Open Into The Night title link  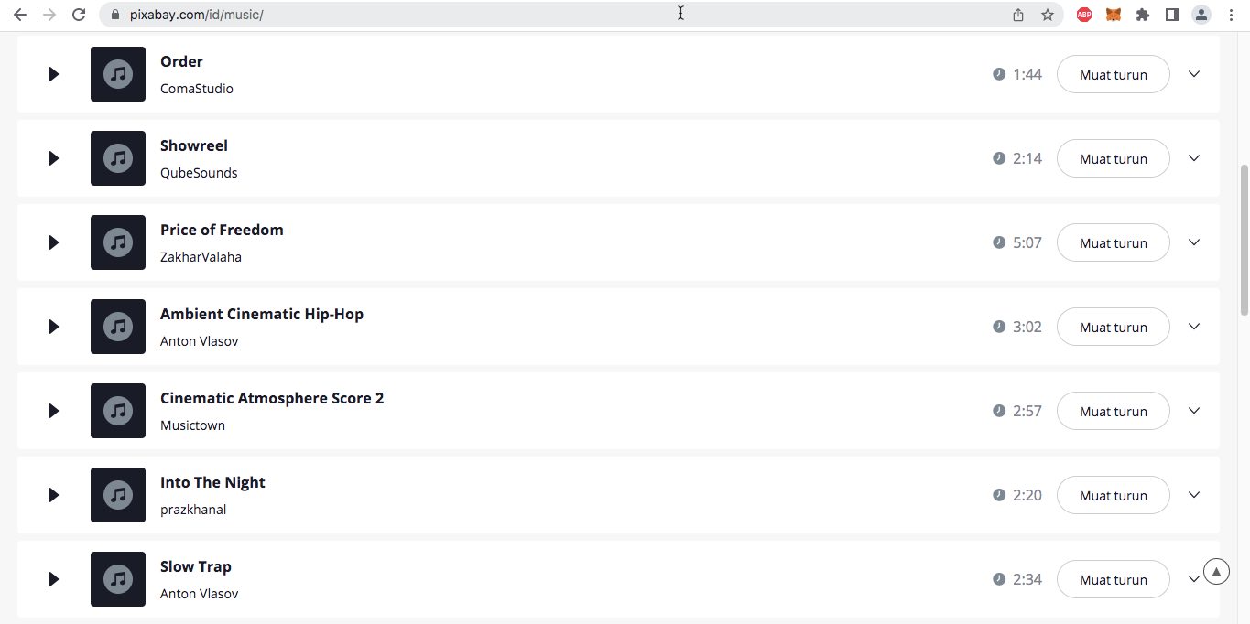212,482
